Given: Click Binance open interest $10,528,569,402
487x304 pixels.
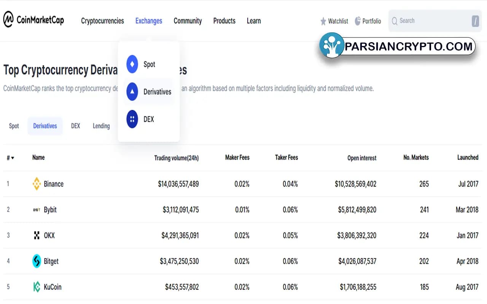Looking at the screenshot, I should pos(356,184).
